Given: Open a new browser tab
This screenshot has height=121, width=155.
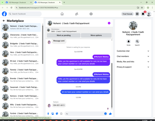Looking at the screenshot, I should point(64,2).
